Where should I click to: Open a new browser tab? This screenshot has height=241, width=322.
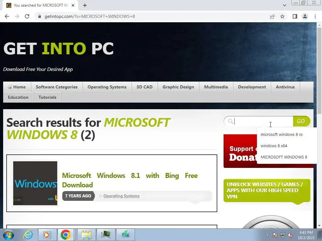[x=85, y=5]
